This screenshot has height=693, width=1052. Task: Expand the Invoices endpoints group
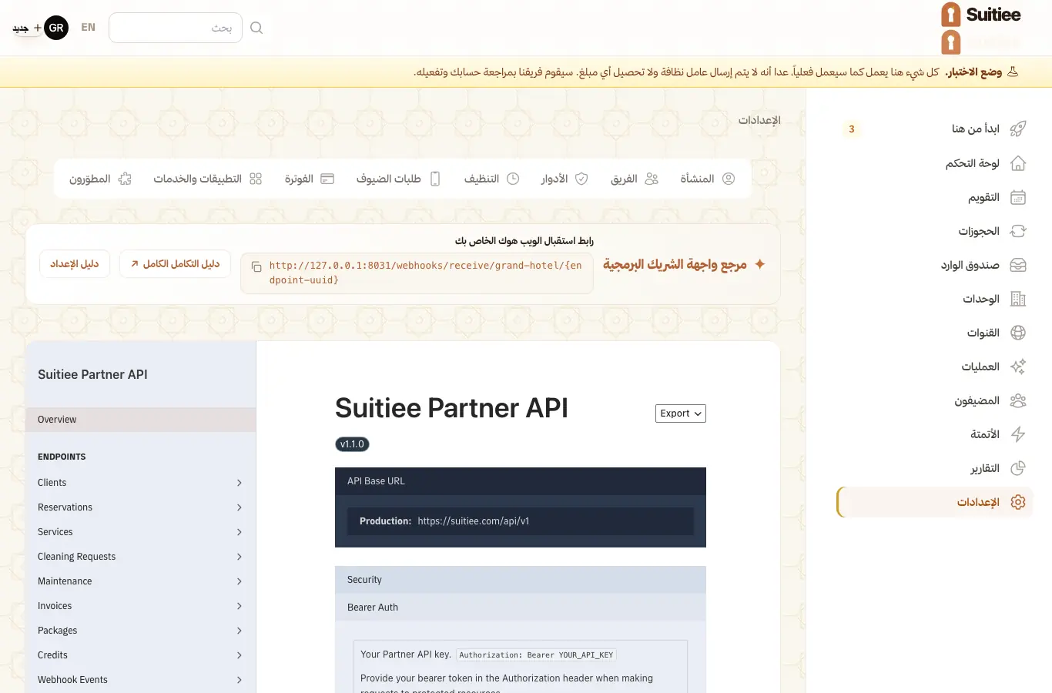pos(140,606)
